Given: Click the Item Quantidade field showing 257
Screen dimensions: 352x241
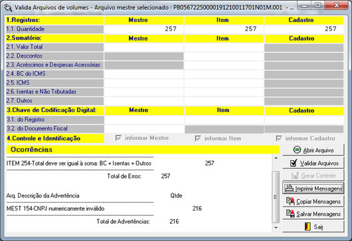Looking at the screenshot, I should coord(224,29).
